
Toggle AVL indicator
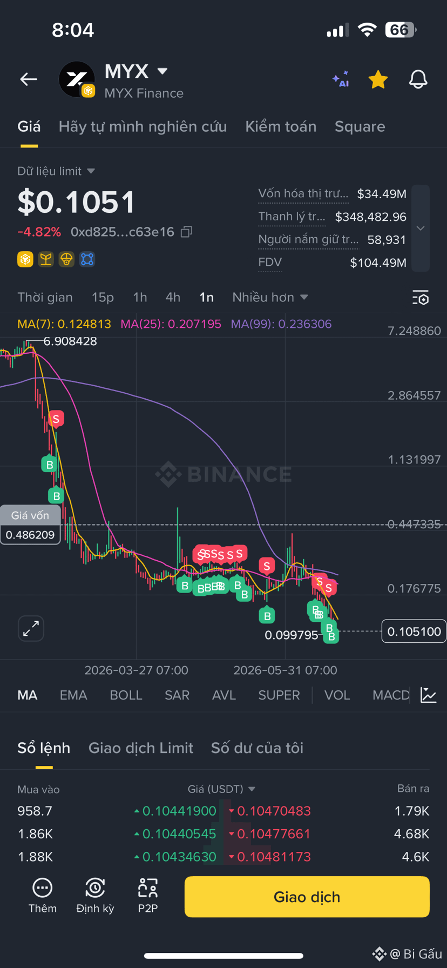[224, 695]
